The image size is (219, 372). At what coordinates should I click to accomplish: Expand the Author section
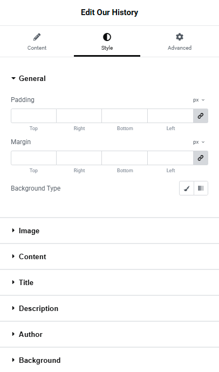click(x=109, y=334)
